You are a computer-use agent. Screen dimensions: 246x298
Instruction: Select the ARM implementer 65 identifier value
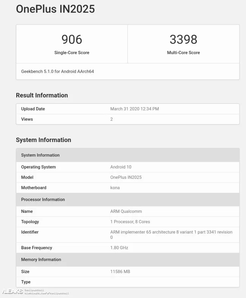pos(171,235)
